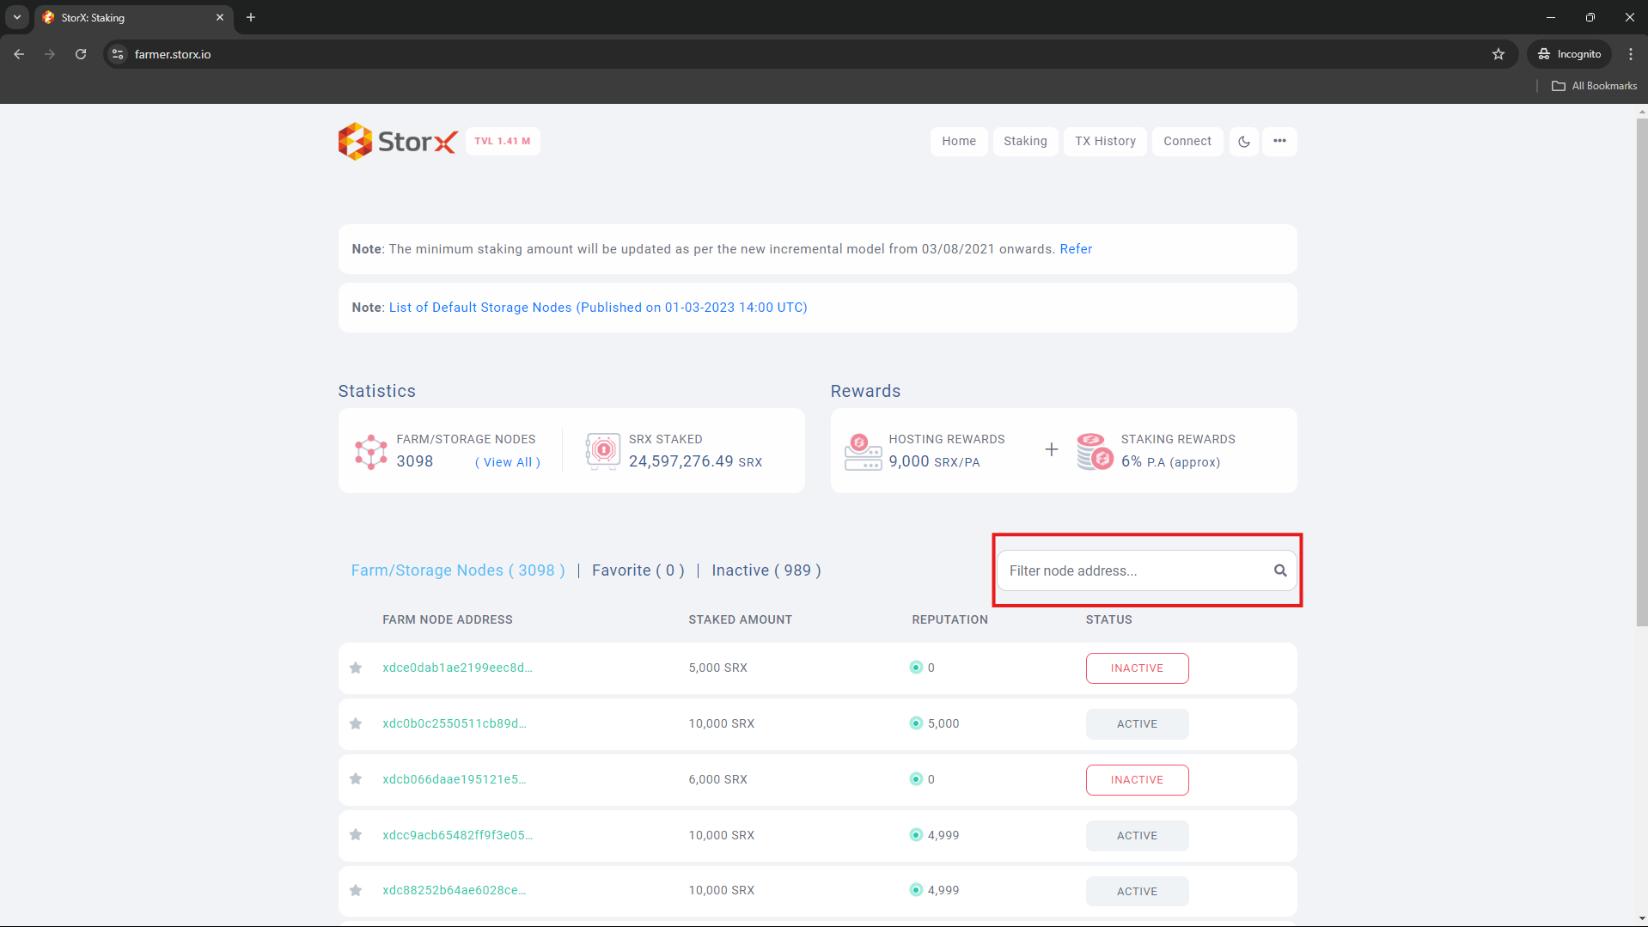Open List of Default Storage Nodes
Viewport: 1648px width, 927px height.
tap(597, 307)
